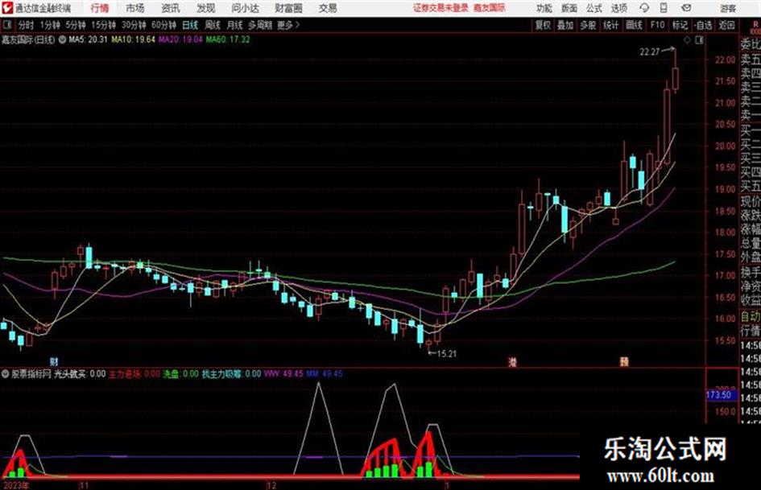Image resolution: width=761 pixels, height=490 pixels.
Task: Open the sub-chart indicator dropdown arrow
Action: click(x=6, y=374)
